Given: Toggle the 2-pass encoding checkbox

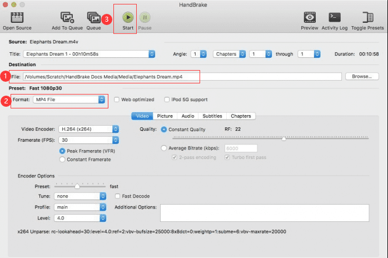Looking at the screenshot, I should (175, 157).
